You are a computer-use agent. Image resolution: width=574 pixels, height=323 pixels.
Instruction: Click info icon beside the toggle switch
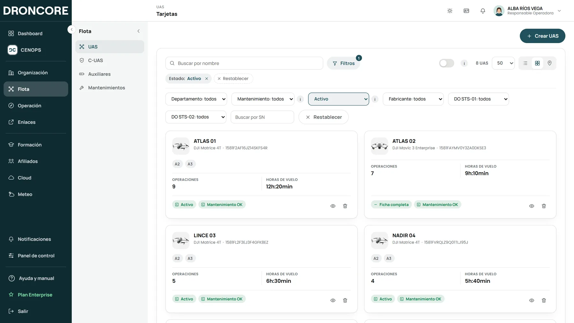tap(464, 63)
